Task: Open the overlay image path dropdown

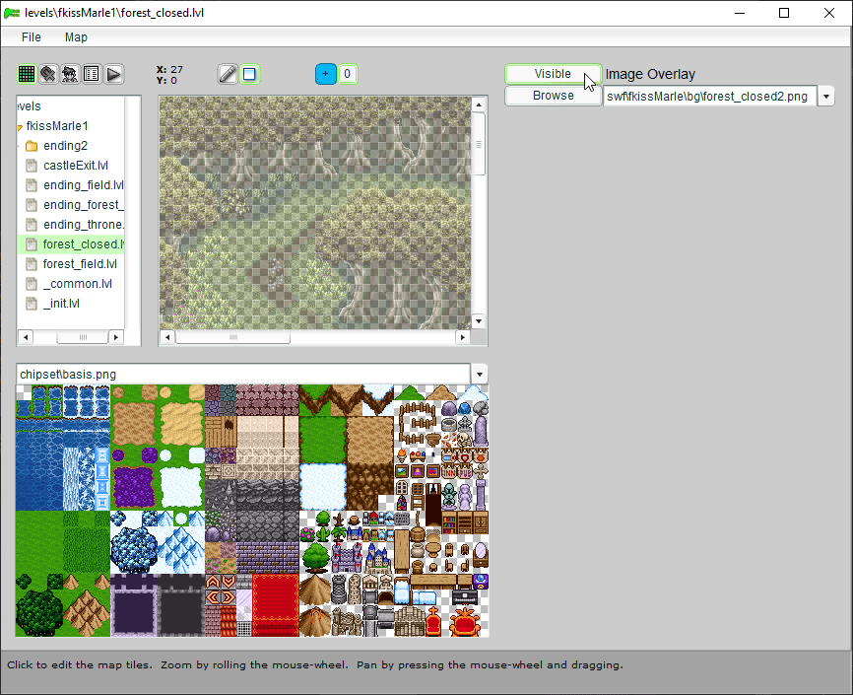Action: click(x=825, y=95)
